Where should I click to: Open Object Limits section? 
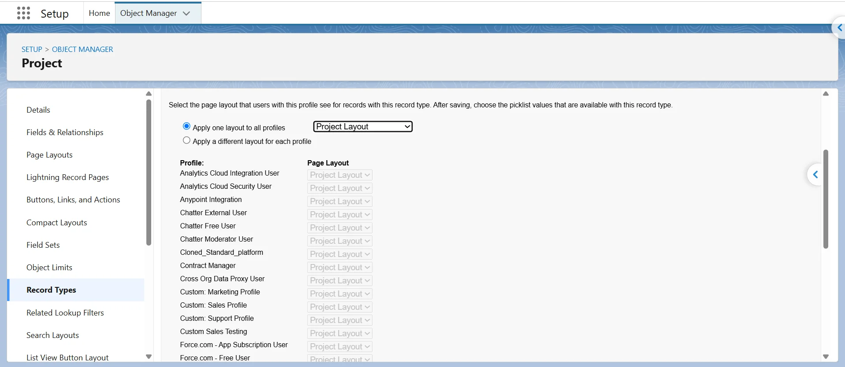coord(49,268)
